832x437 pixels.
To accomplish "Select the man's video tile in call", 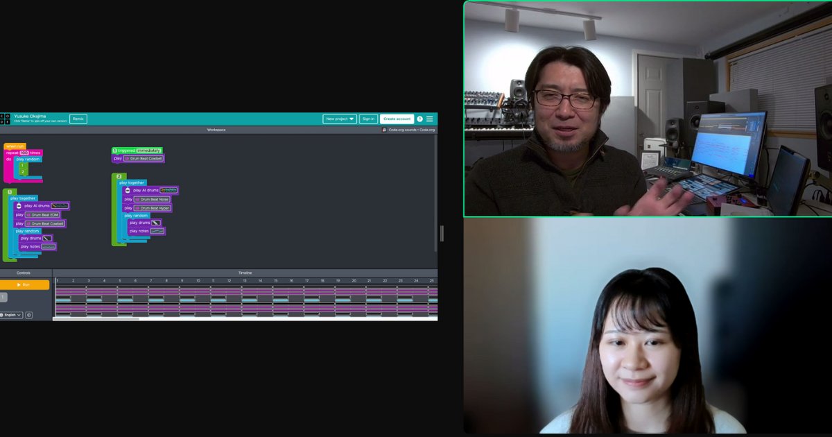I will pos(648,109).
